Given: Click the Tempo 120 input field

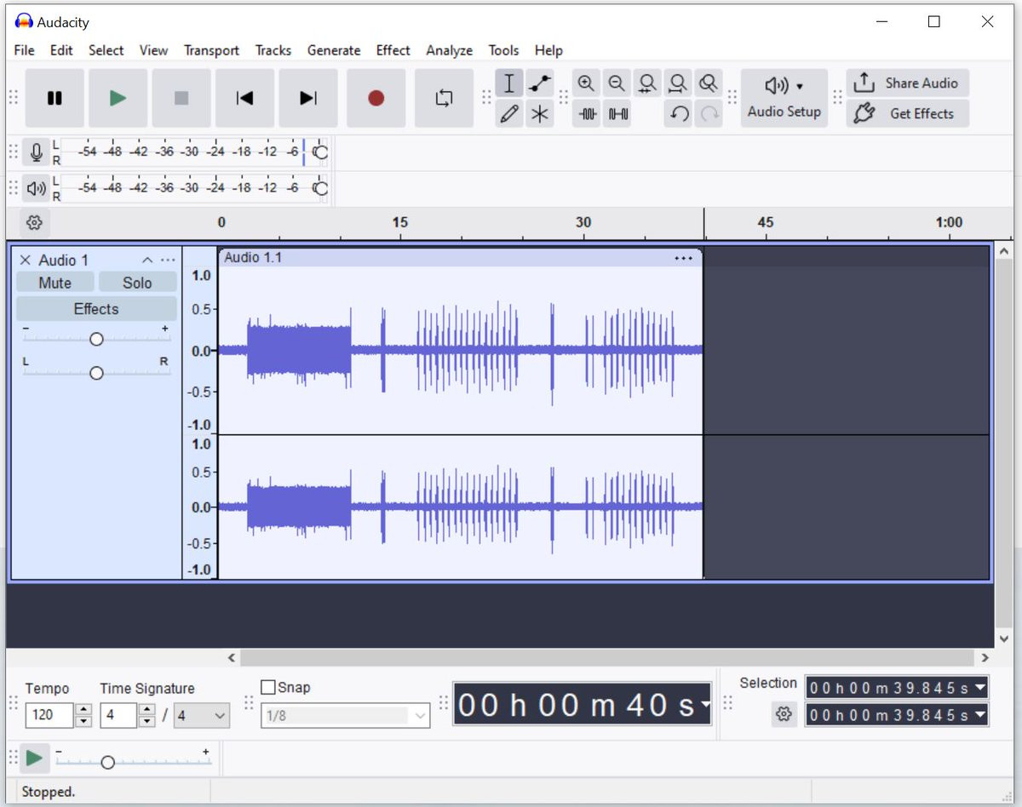Looking at the screenshot, I should pos(50,715).
